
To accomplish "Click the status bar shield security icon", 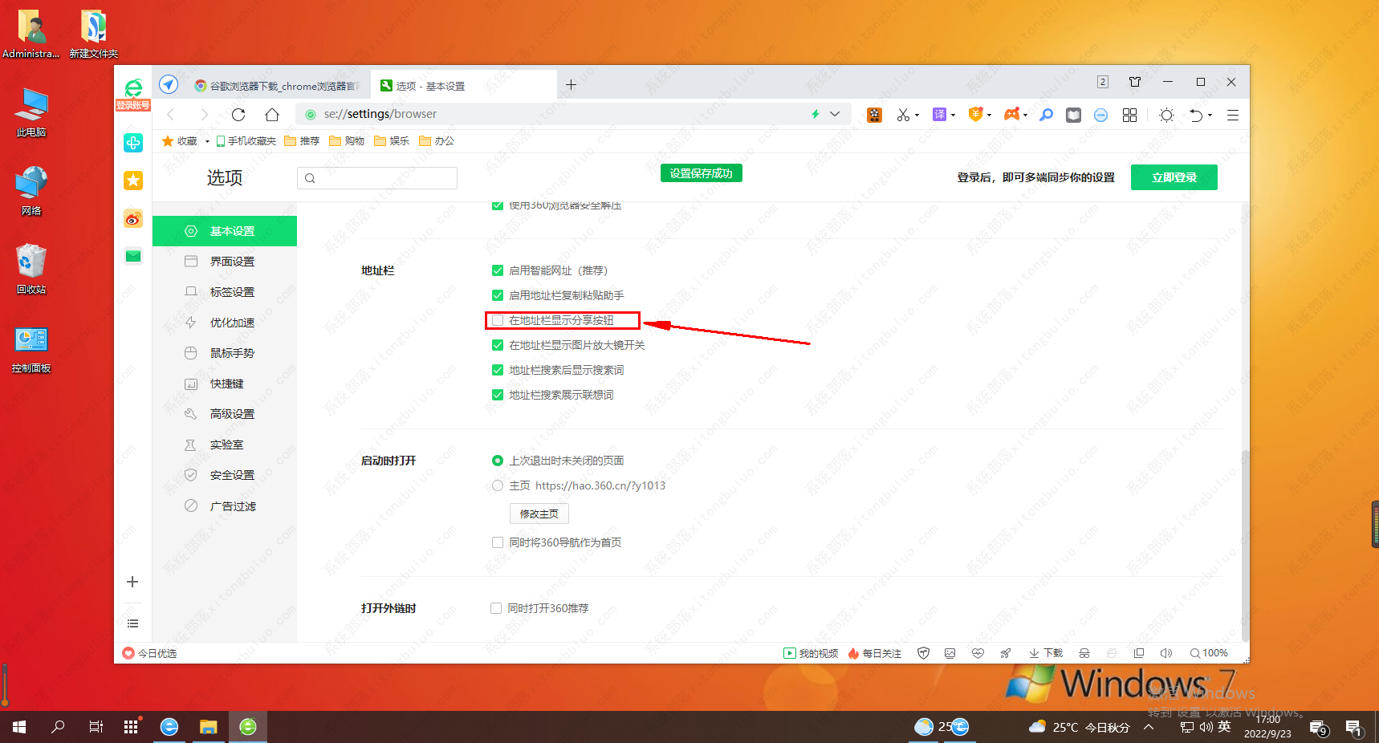I will point(923,653).
